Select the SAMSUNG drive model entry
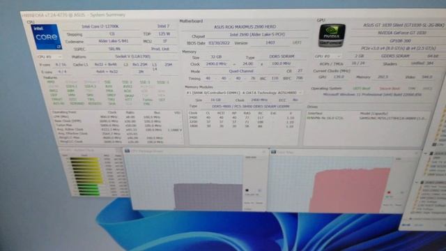Image resolution: width=446 pixels, height=251 pixels. (392, 118)
